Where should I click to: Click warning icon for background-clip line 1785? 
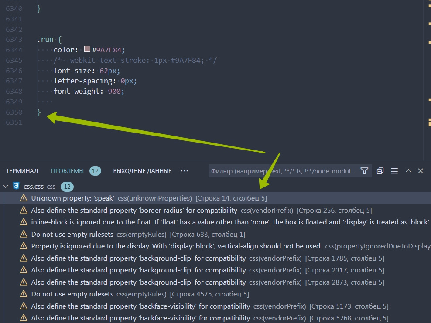point(24,258)
